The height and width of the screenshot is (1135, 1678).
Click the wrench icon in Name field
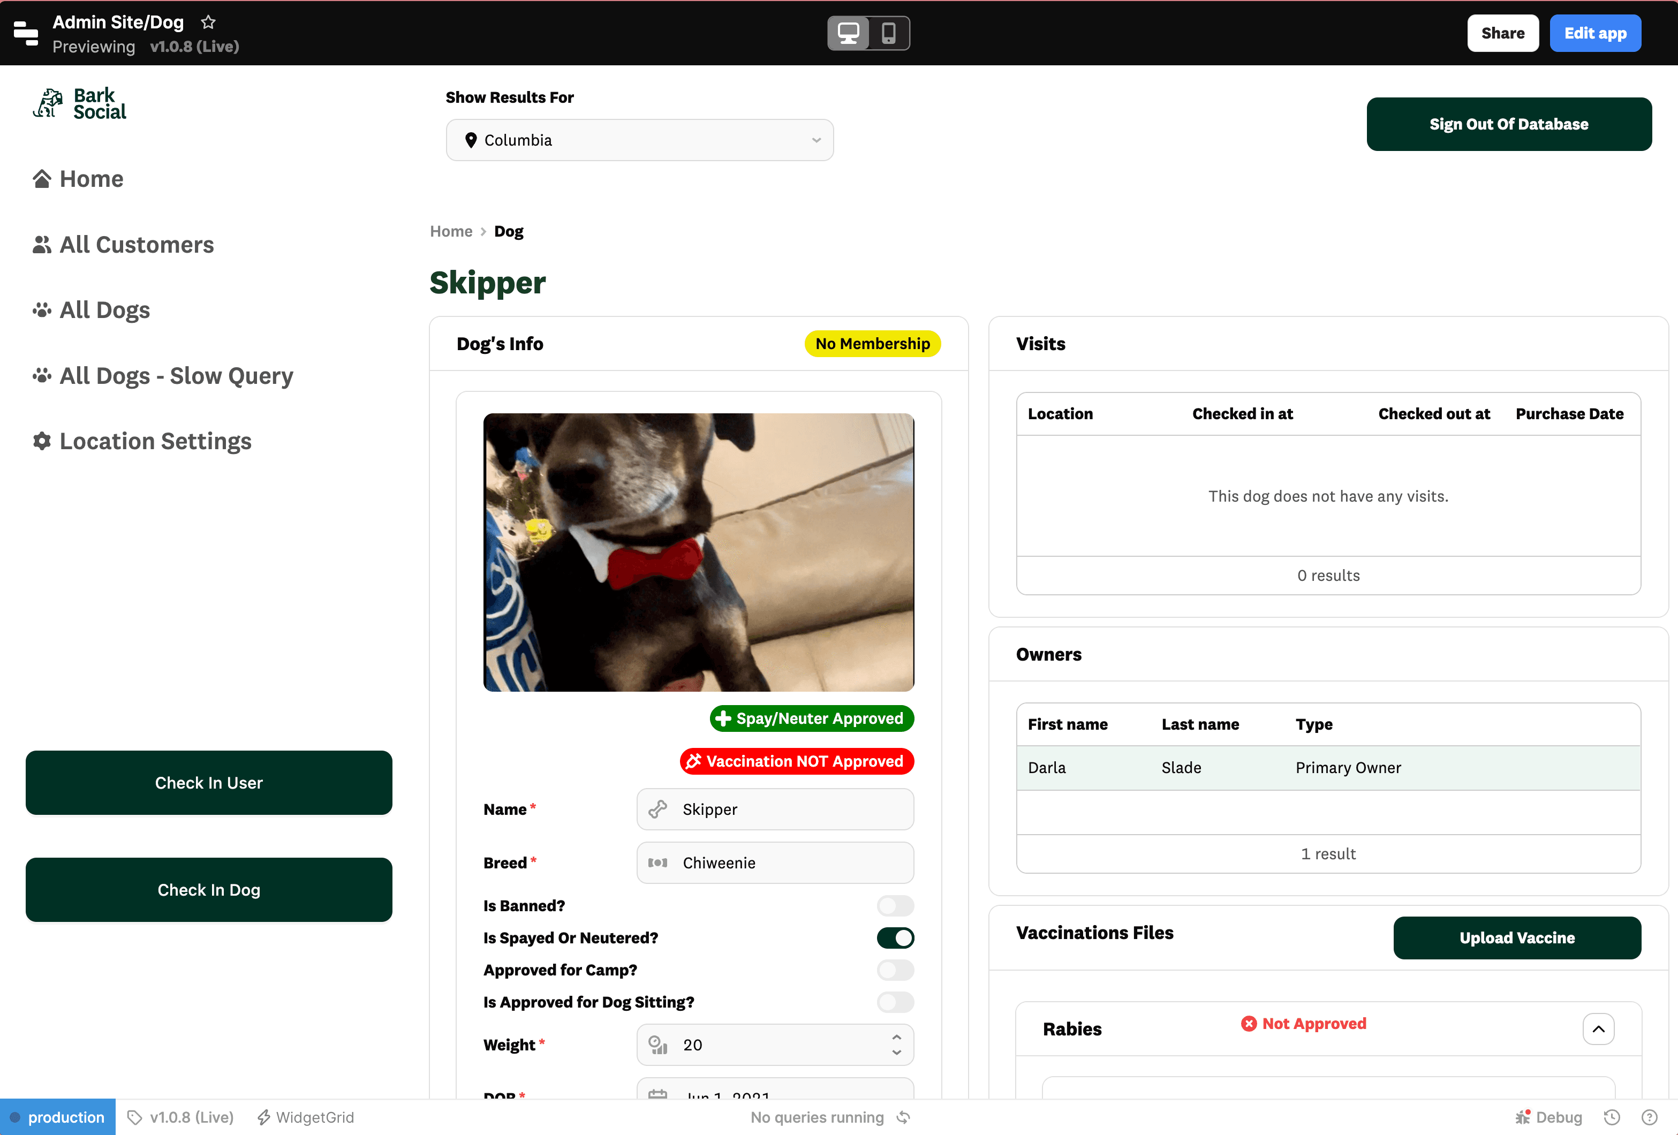point(658,809)
